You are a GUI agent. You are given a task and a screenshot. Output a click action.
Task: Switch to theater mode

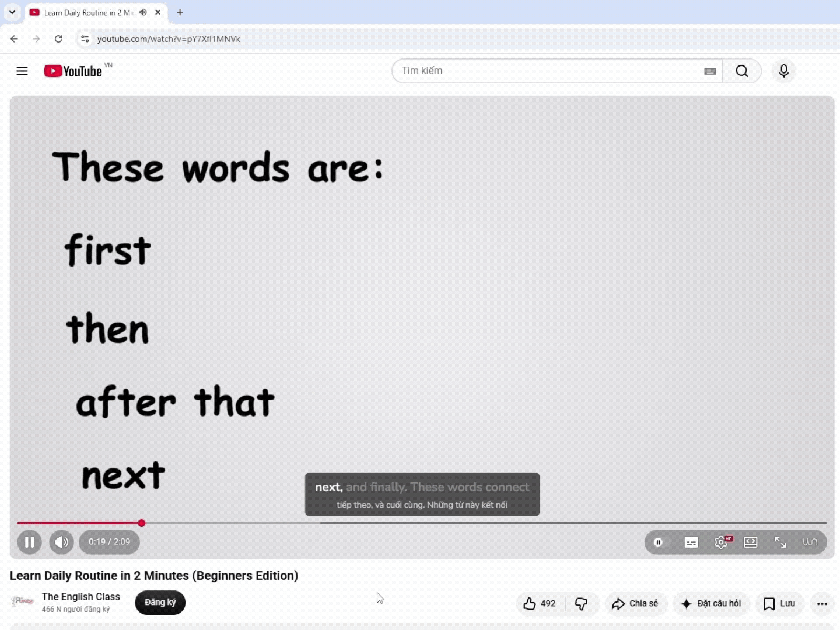tap(751, 542)
